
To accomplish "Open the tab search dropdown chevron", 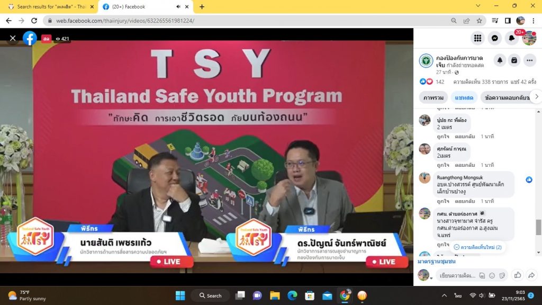I will click(478, 6).
